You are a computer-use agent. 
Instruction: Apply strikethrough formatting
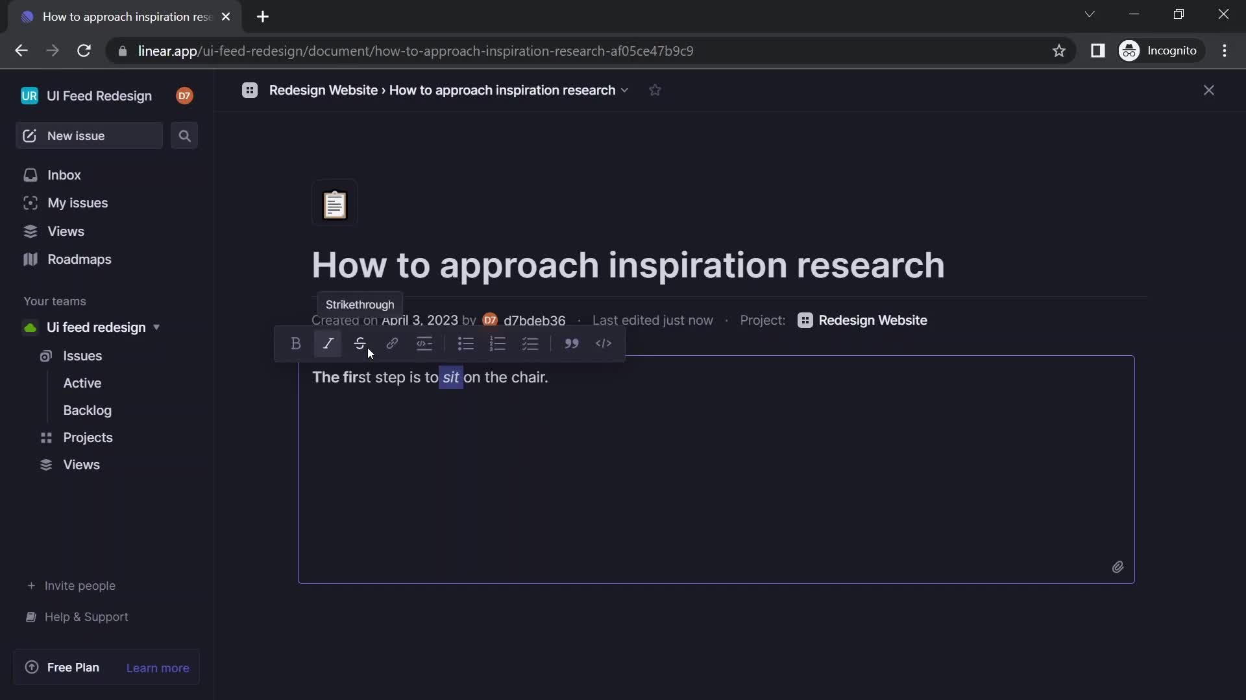tap(360, 344)
